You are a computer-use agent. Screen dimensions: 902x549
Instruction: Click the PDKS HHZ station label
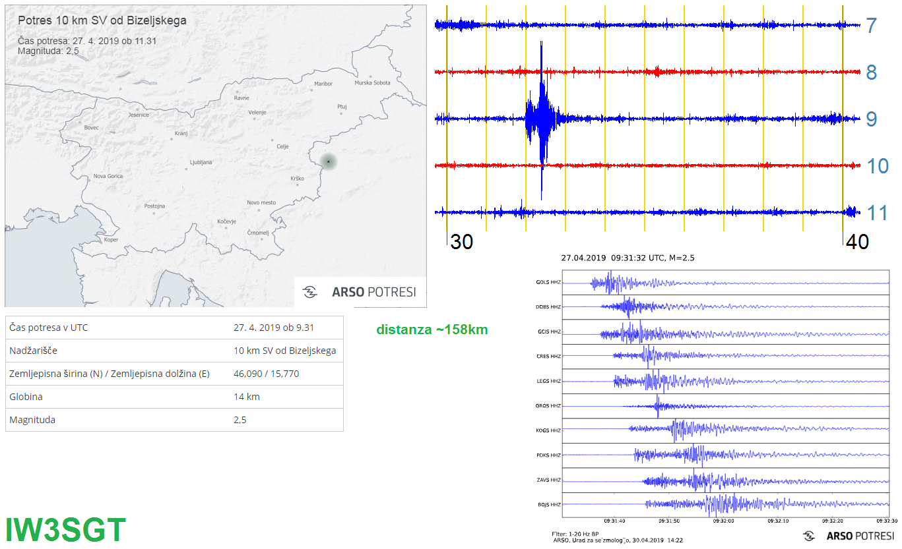pyautogui.click(x=548, y=455)
